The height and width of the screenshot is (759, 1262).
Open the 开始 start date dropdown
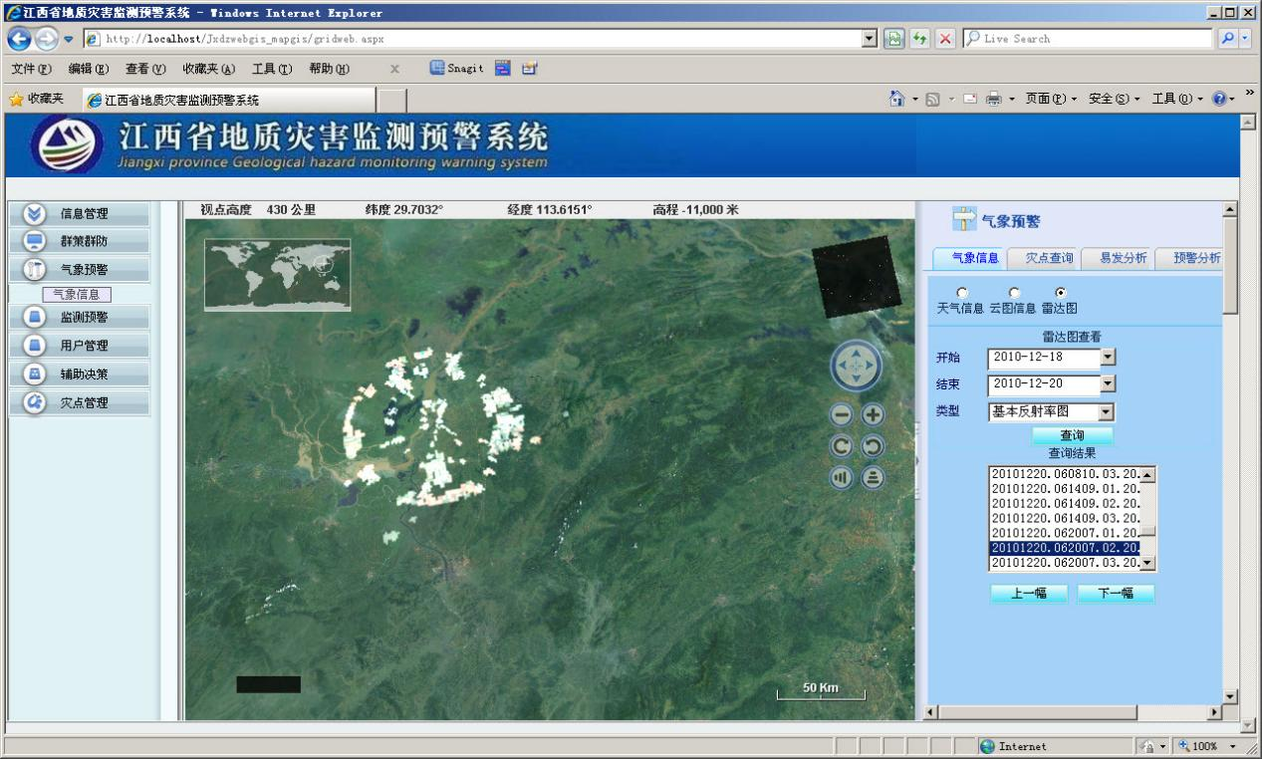(x=1108, y=358)
